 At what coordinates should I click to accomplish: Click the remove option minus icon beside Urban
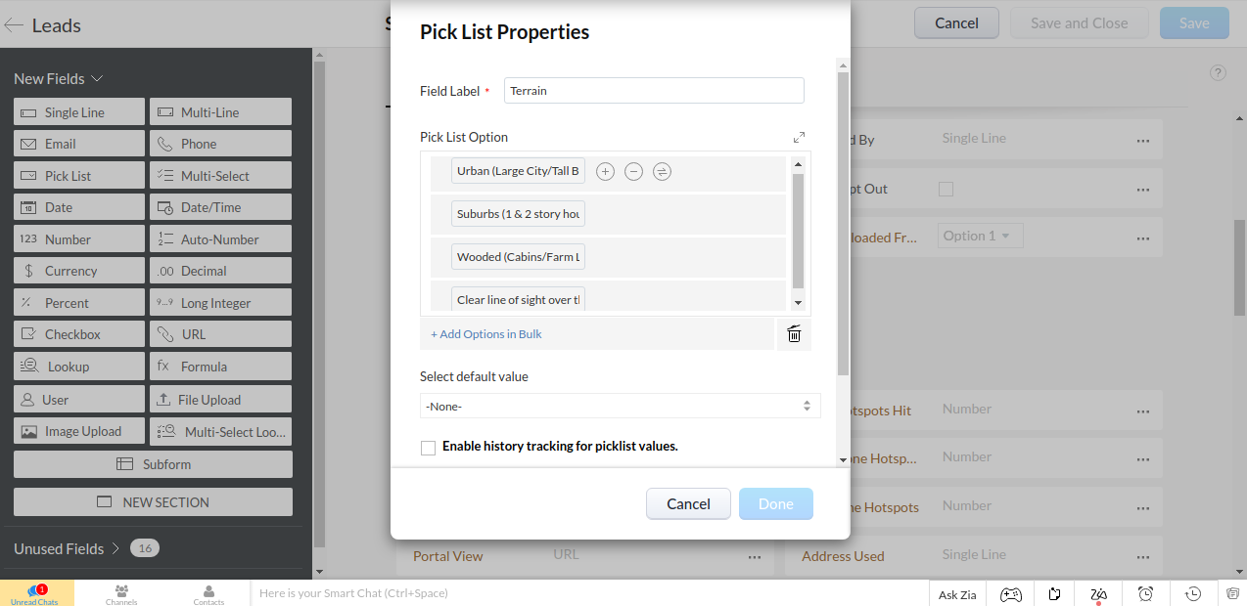pyautogui.click(x=633, y=172)
